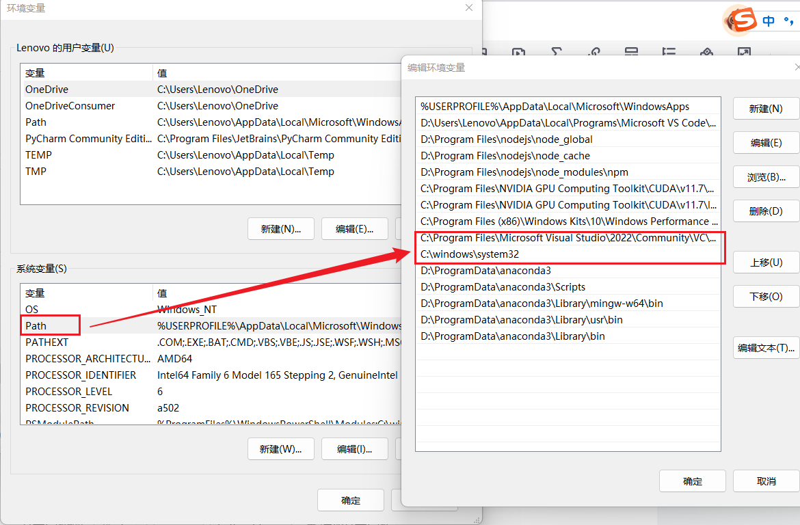
Task: Click 取消 in the edit variable dialog
Action: point(766,481)
